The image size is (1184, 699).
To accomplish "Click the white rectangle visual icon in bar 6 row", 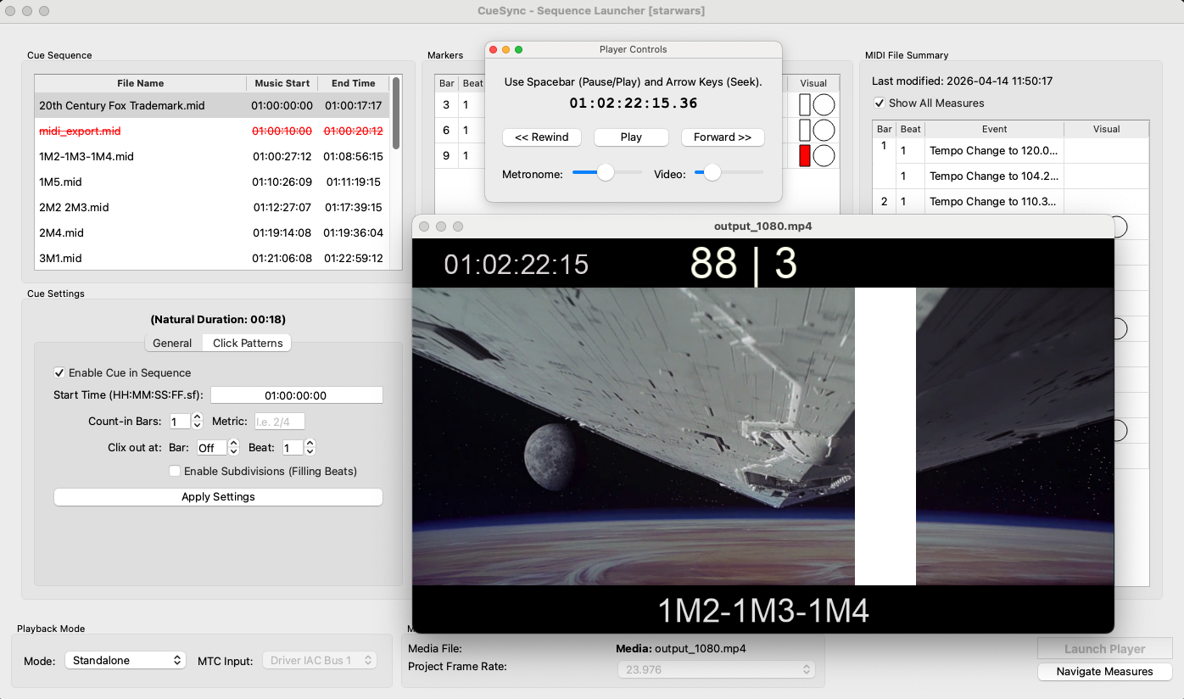I will coord(805,131).
